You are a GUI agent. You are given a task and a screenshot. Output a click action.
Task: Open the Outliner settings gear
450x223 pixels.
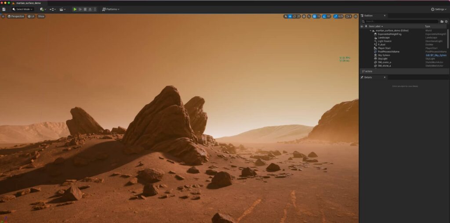pos(446,21)
